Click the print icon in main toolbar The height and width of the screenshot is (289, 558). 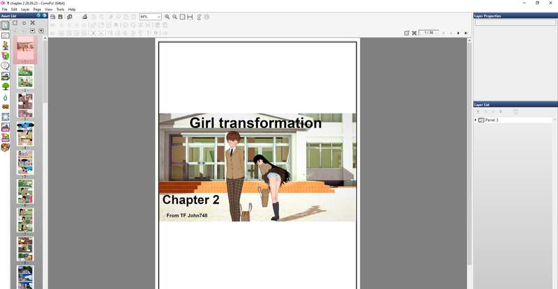pyautogui.click(x=53, y=17)
